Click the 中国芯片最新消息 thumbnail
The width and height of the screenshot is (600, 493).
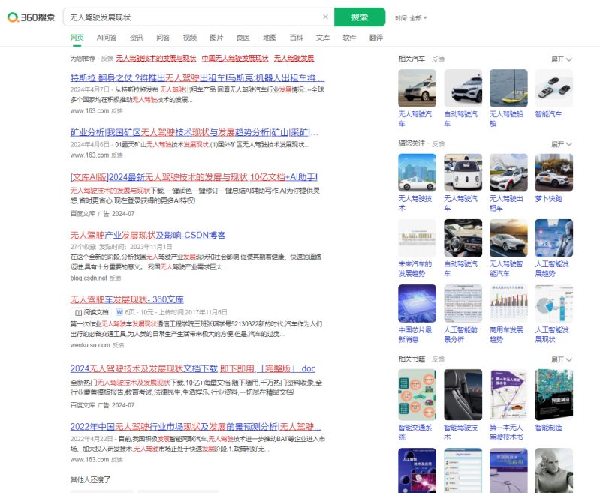pyautogui.click(x=417, y=303)
